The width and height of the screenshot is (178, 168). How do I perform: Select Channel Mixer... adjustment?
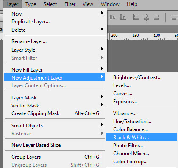pyautogui.click(x=141, y=154)
